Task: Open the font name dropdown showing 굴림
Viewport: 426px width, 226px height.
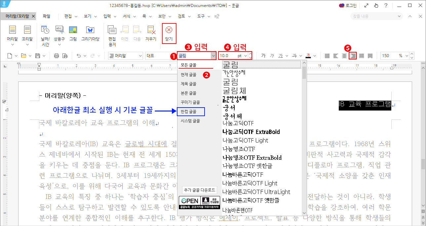Action: point(213,55)
